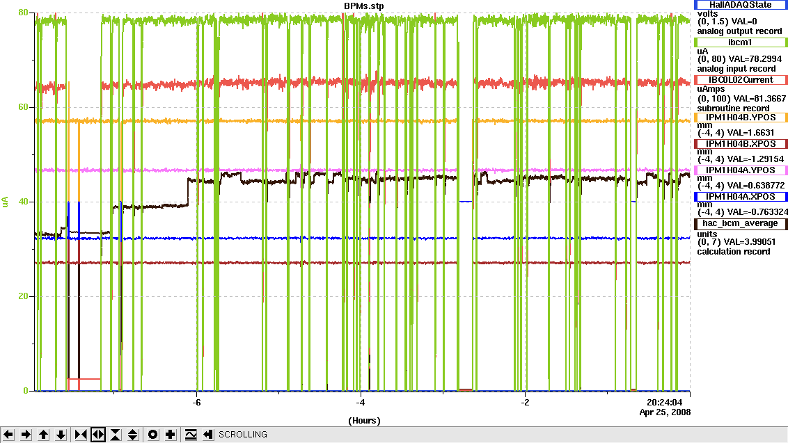Click the IPM1H04B.YPOS VAL=1.6631 readout
The width and height of the screenshot is (788, 443).
pos(750,133)
